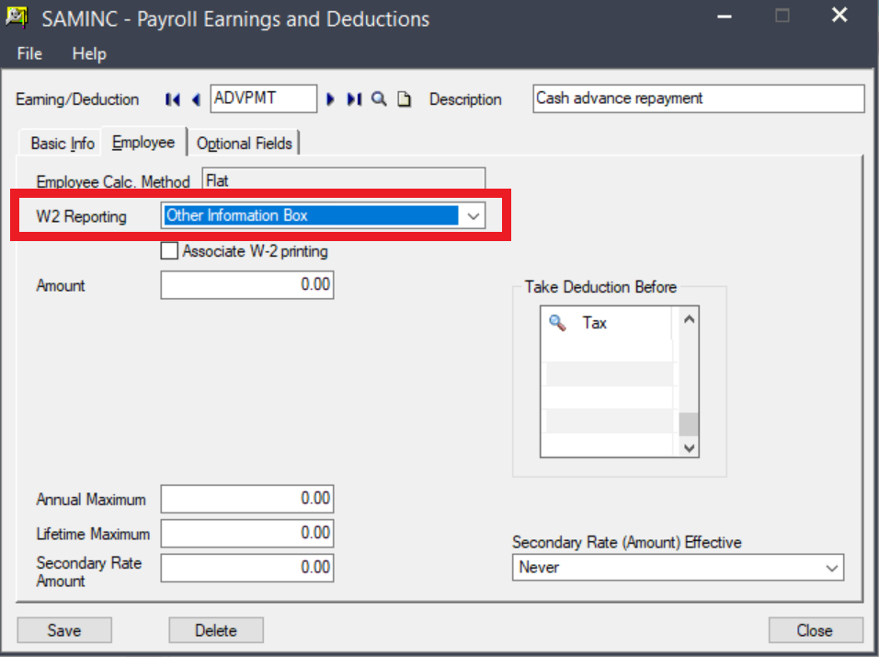
Task: Open Secondary Rate (Amount) Effective dropdown
Action: tap(832, 568)
